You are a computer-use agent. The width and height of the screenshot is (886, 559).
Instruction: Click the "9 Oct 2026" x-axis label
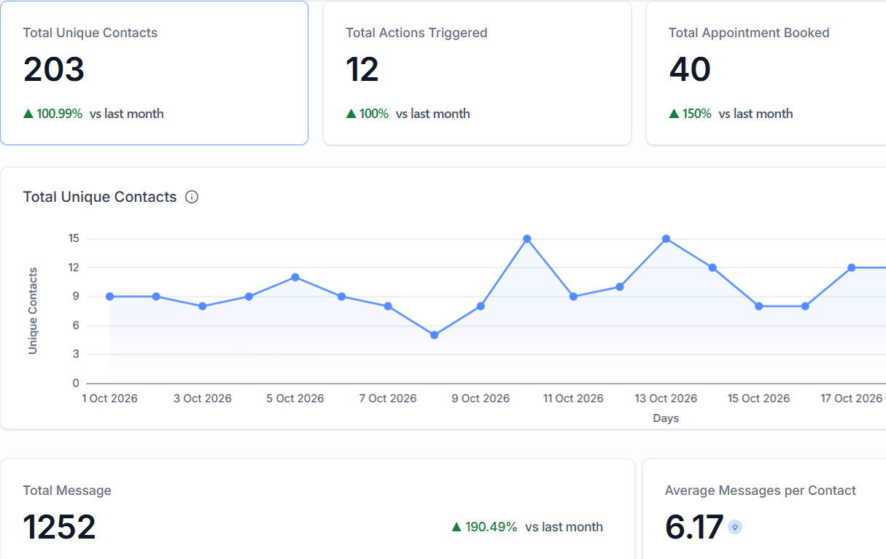click(481, 398)
